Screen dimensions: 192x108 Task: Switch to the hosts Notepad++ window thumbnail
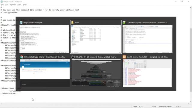147,39
